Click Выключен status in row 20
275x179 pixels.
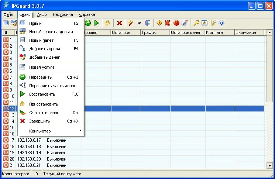(56, 159)
